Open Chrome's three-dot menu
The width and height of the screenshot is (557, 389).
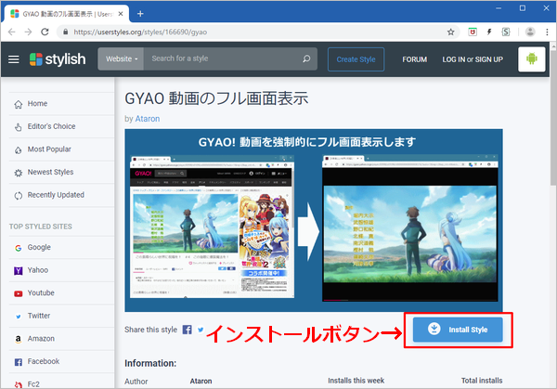(547, 32)
